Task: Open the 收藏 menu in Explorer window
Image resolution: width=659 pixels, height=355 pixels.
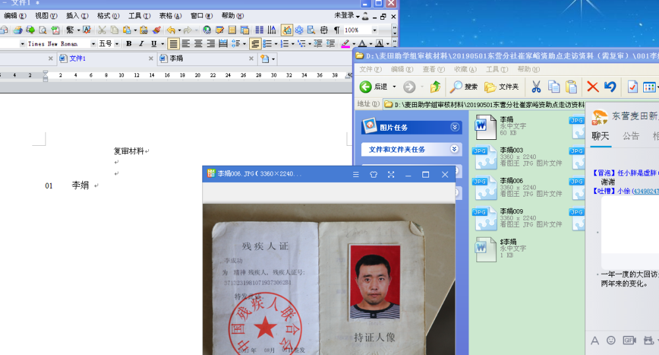Action: [x=465, y=69]
